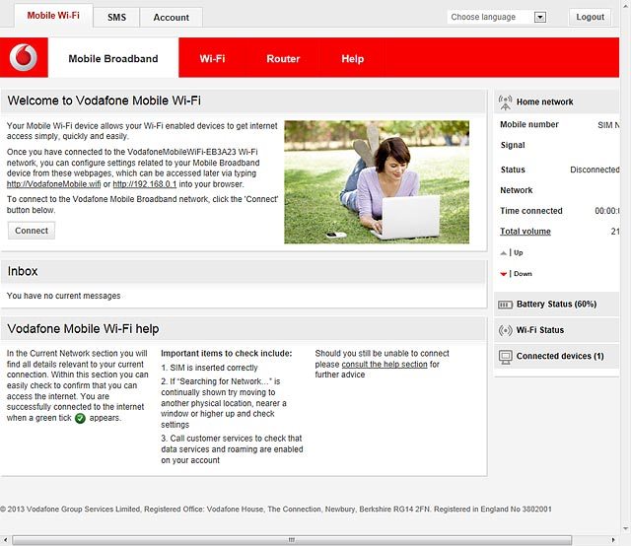Click the Vodafone Mobile Wi-Fi help heading

83,329
